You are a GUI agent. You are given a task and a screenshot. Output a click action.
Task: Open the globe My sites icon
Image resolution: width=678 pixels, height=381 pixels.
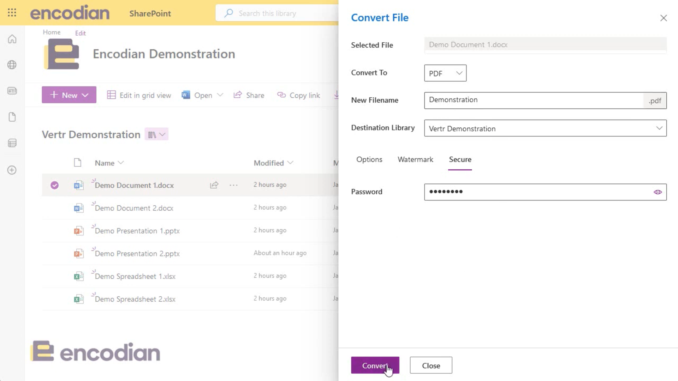pos(12,65)
